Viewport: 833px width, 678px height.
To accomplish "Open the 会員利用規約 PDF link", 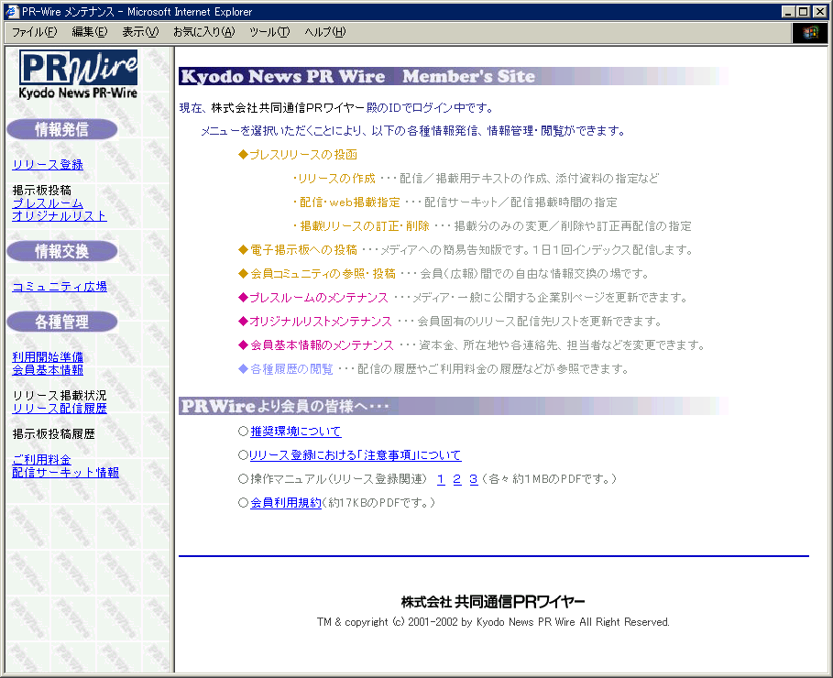I will click(x=286, y=503).
